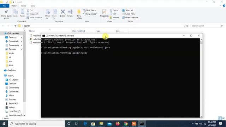The width and height of the screenshot is (226, 127).
Task: Open the notification center icon
Action: (x=220, y=124)
